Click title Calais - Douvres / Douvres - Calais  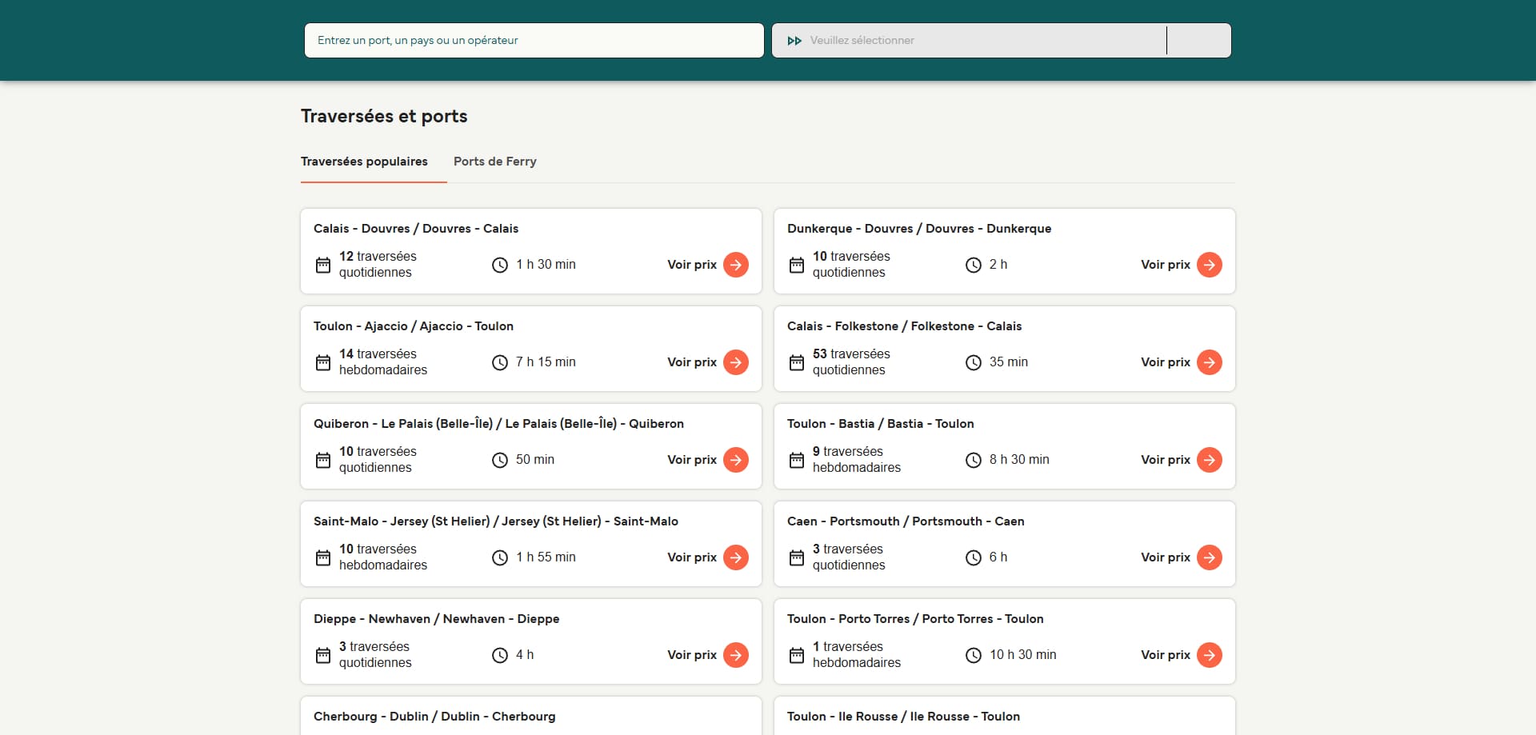click(416, 229)
